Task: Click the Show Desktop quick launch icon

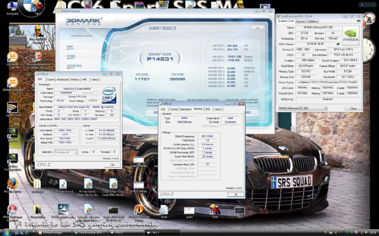Action: tap(17, 233)
